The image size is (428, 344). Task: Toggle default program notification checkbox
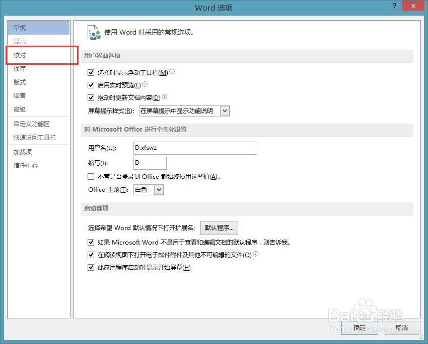click(91, 242)
